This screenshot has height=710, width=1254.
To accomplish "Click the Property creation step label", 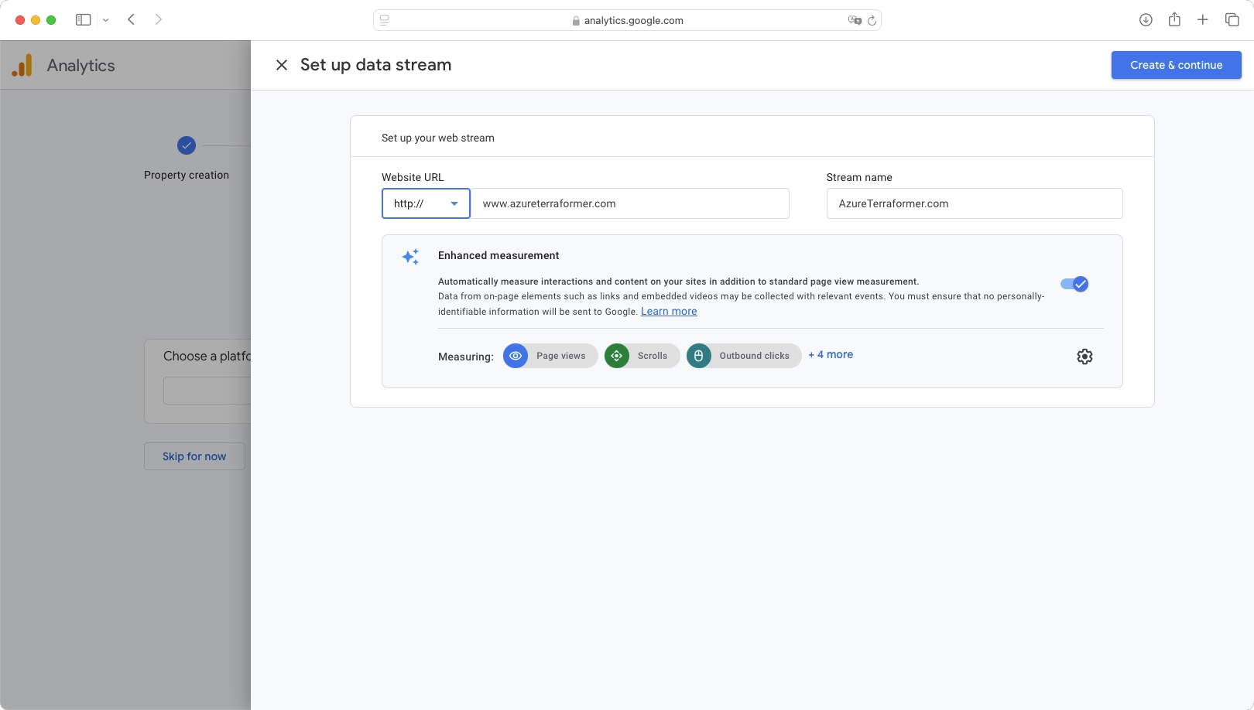I will [187, 175].
